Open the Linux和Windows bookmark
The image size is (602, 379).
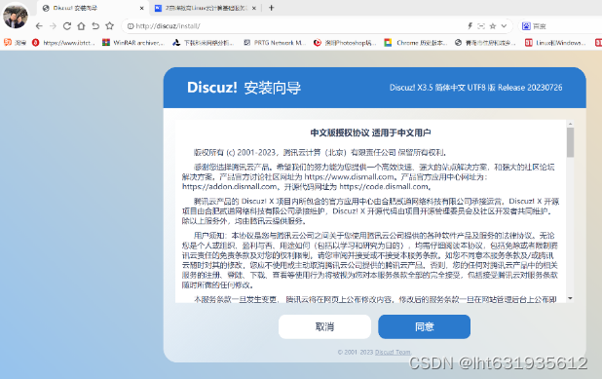(555, 43)
